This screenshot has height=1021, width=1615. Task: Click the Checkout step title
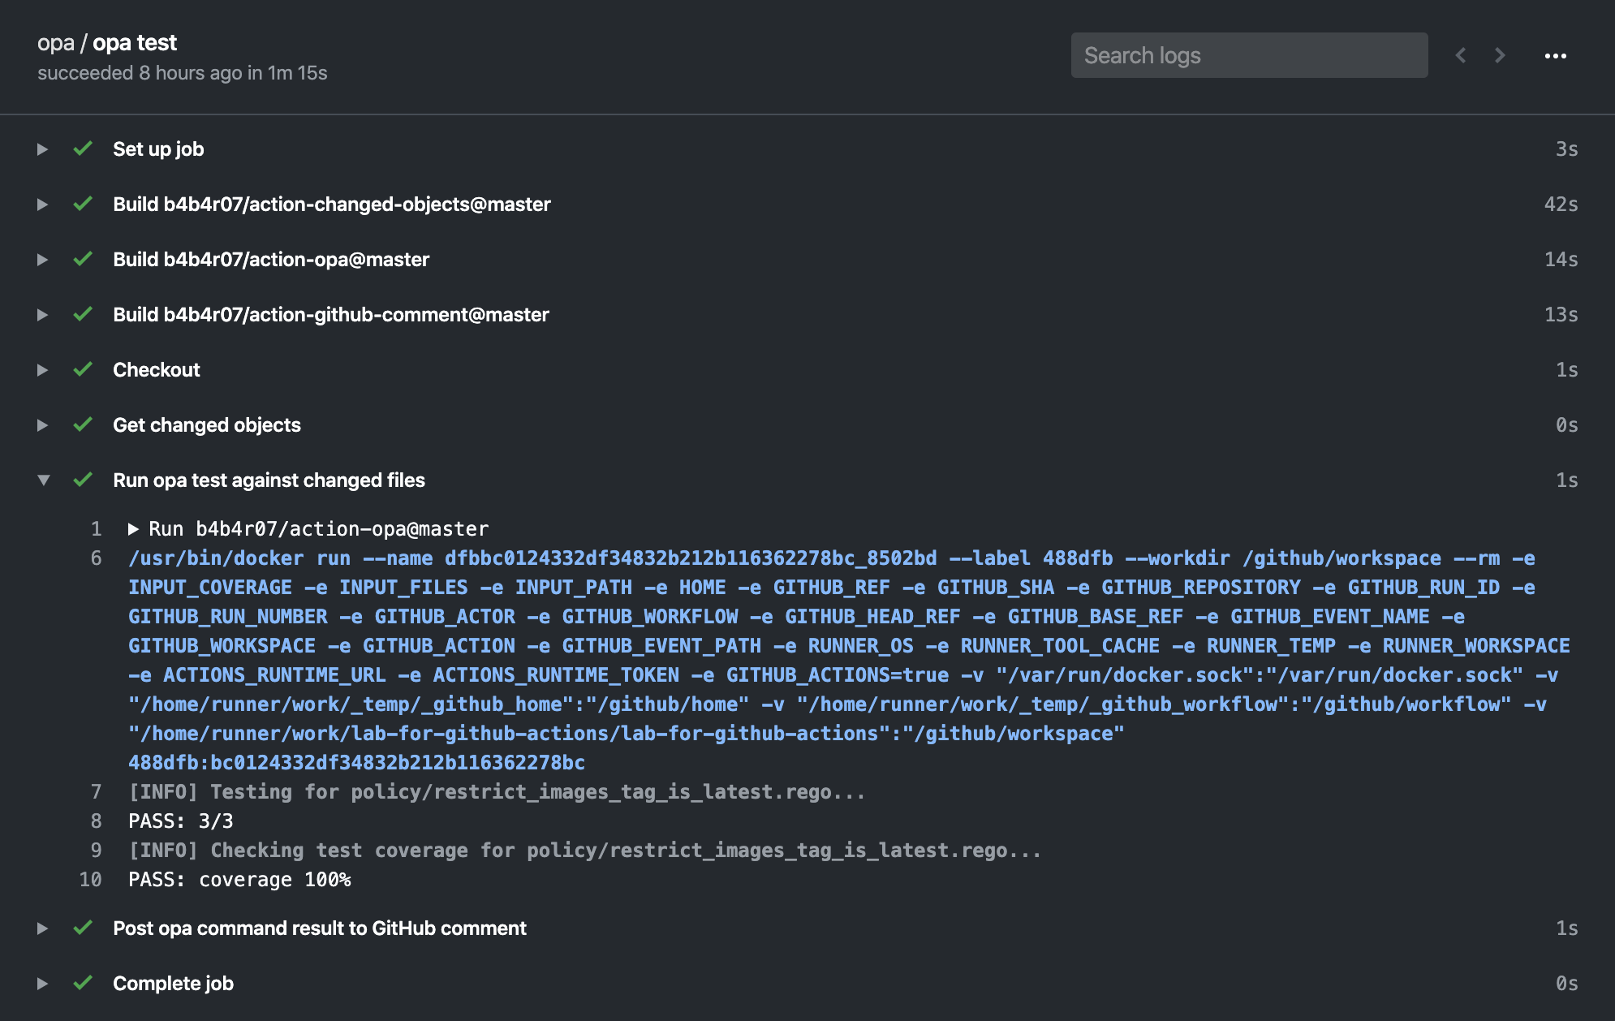[156, 370]
